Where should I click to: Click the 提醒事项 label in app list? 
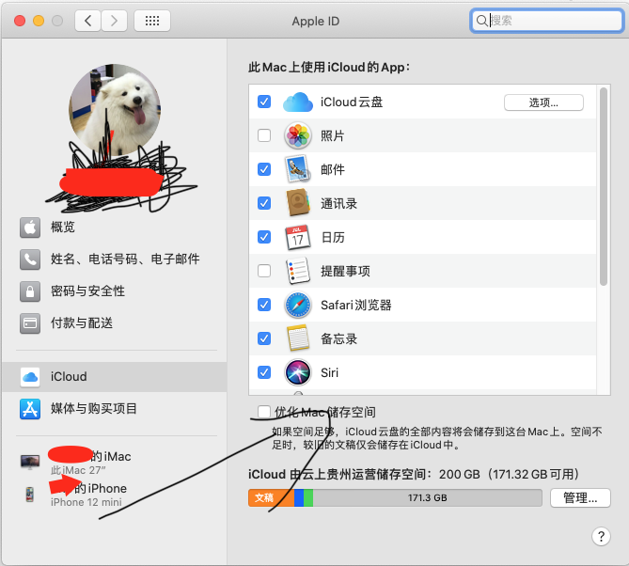345,271
